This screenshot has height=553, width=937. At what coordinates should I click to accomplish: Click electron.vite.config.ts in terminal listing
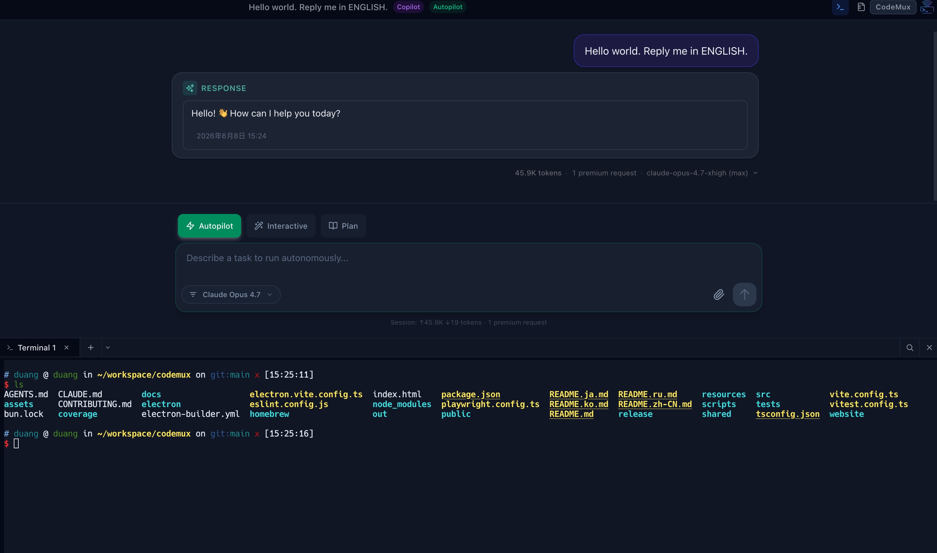tap(306, 394)
